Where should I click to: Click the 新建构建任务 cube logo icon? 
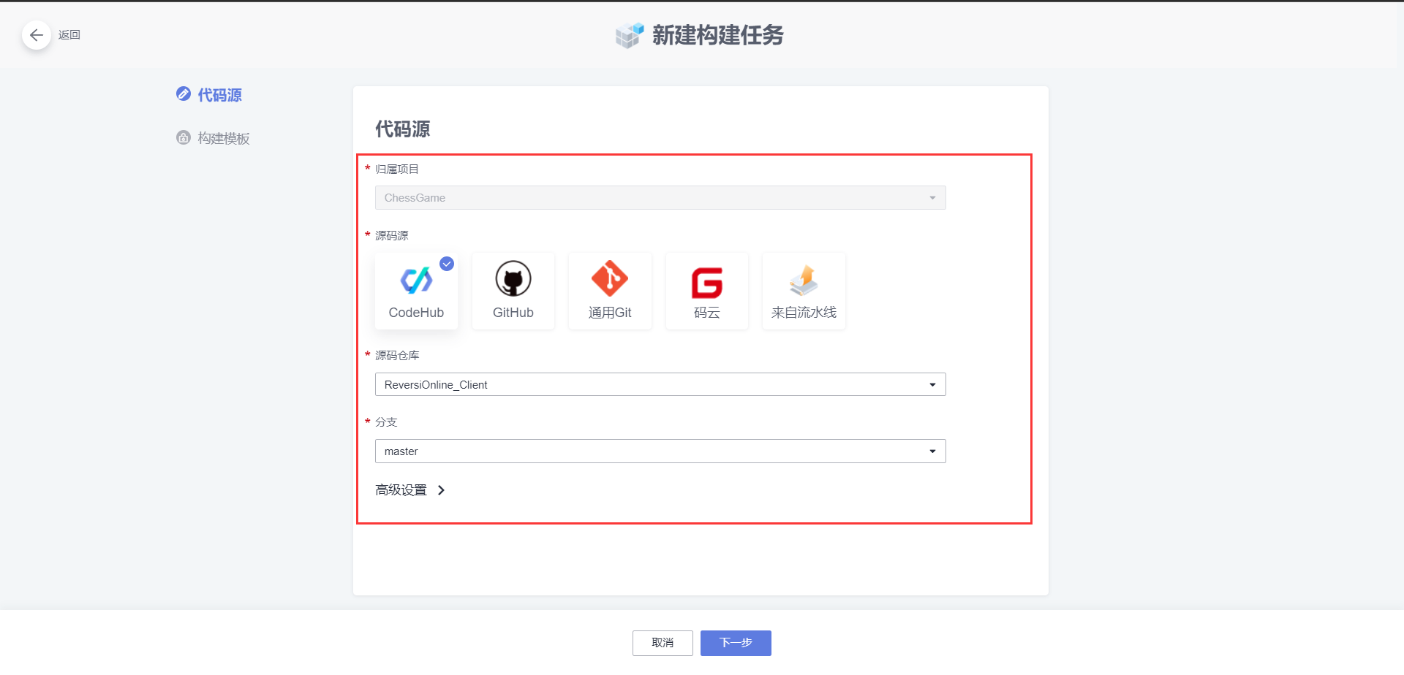pos(629,34)
